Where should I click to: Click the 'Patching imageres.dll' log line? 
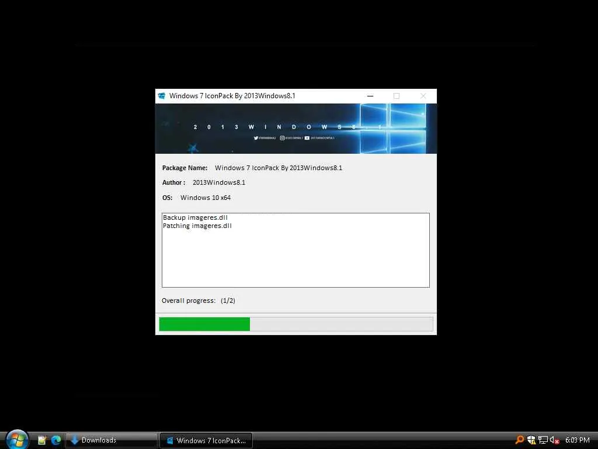[x=197, y=226]
